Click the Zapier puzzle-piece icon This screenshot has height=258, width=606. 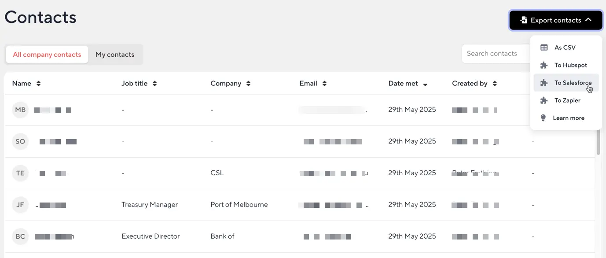tap(544, 100)
